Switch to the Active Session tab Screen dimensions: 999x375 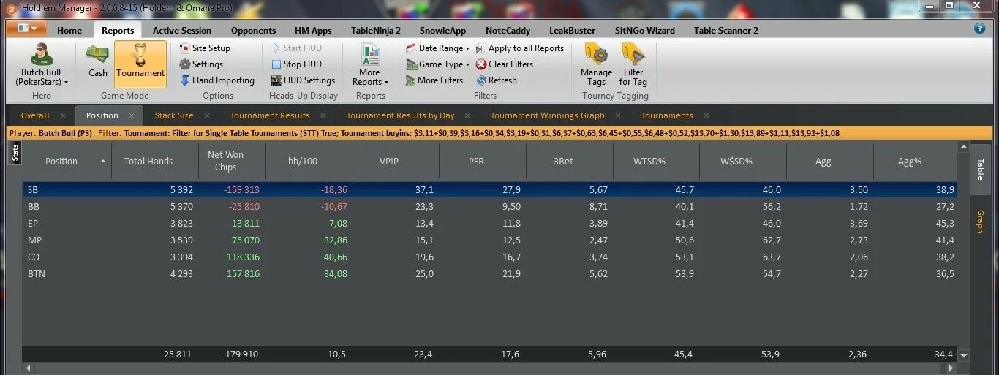pos(182,31)
